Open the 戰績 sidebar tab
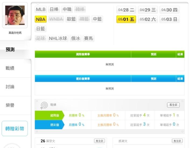This screenshot has height=148, width=194. 10,68
